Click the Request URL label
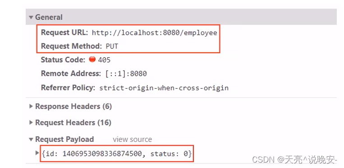This screenshot has height=168, width=344. 64,32
